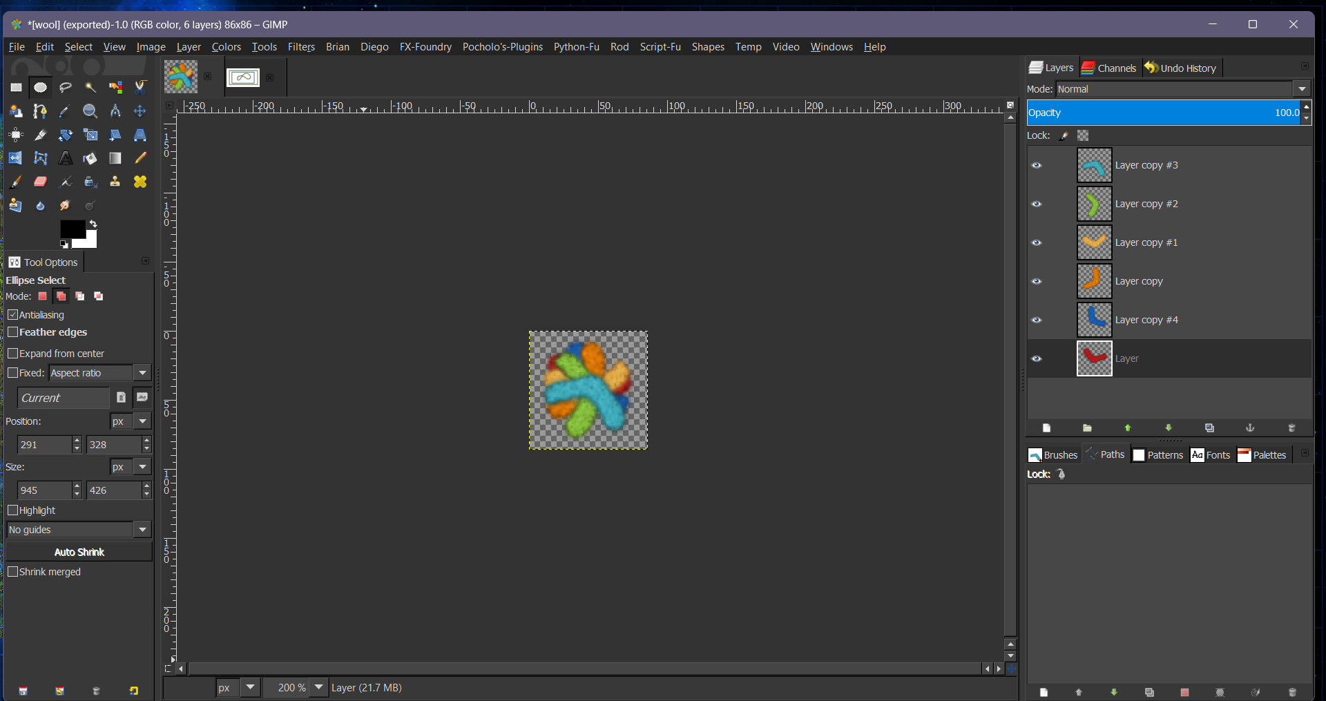Select the Perspective tool

click(140, 135)
